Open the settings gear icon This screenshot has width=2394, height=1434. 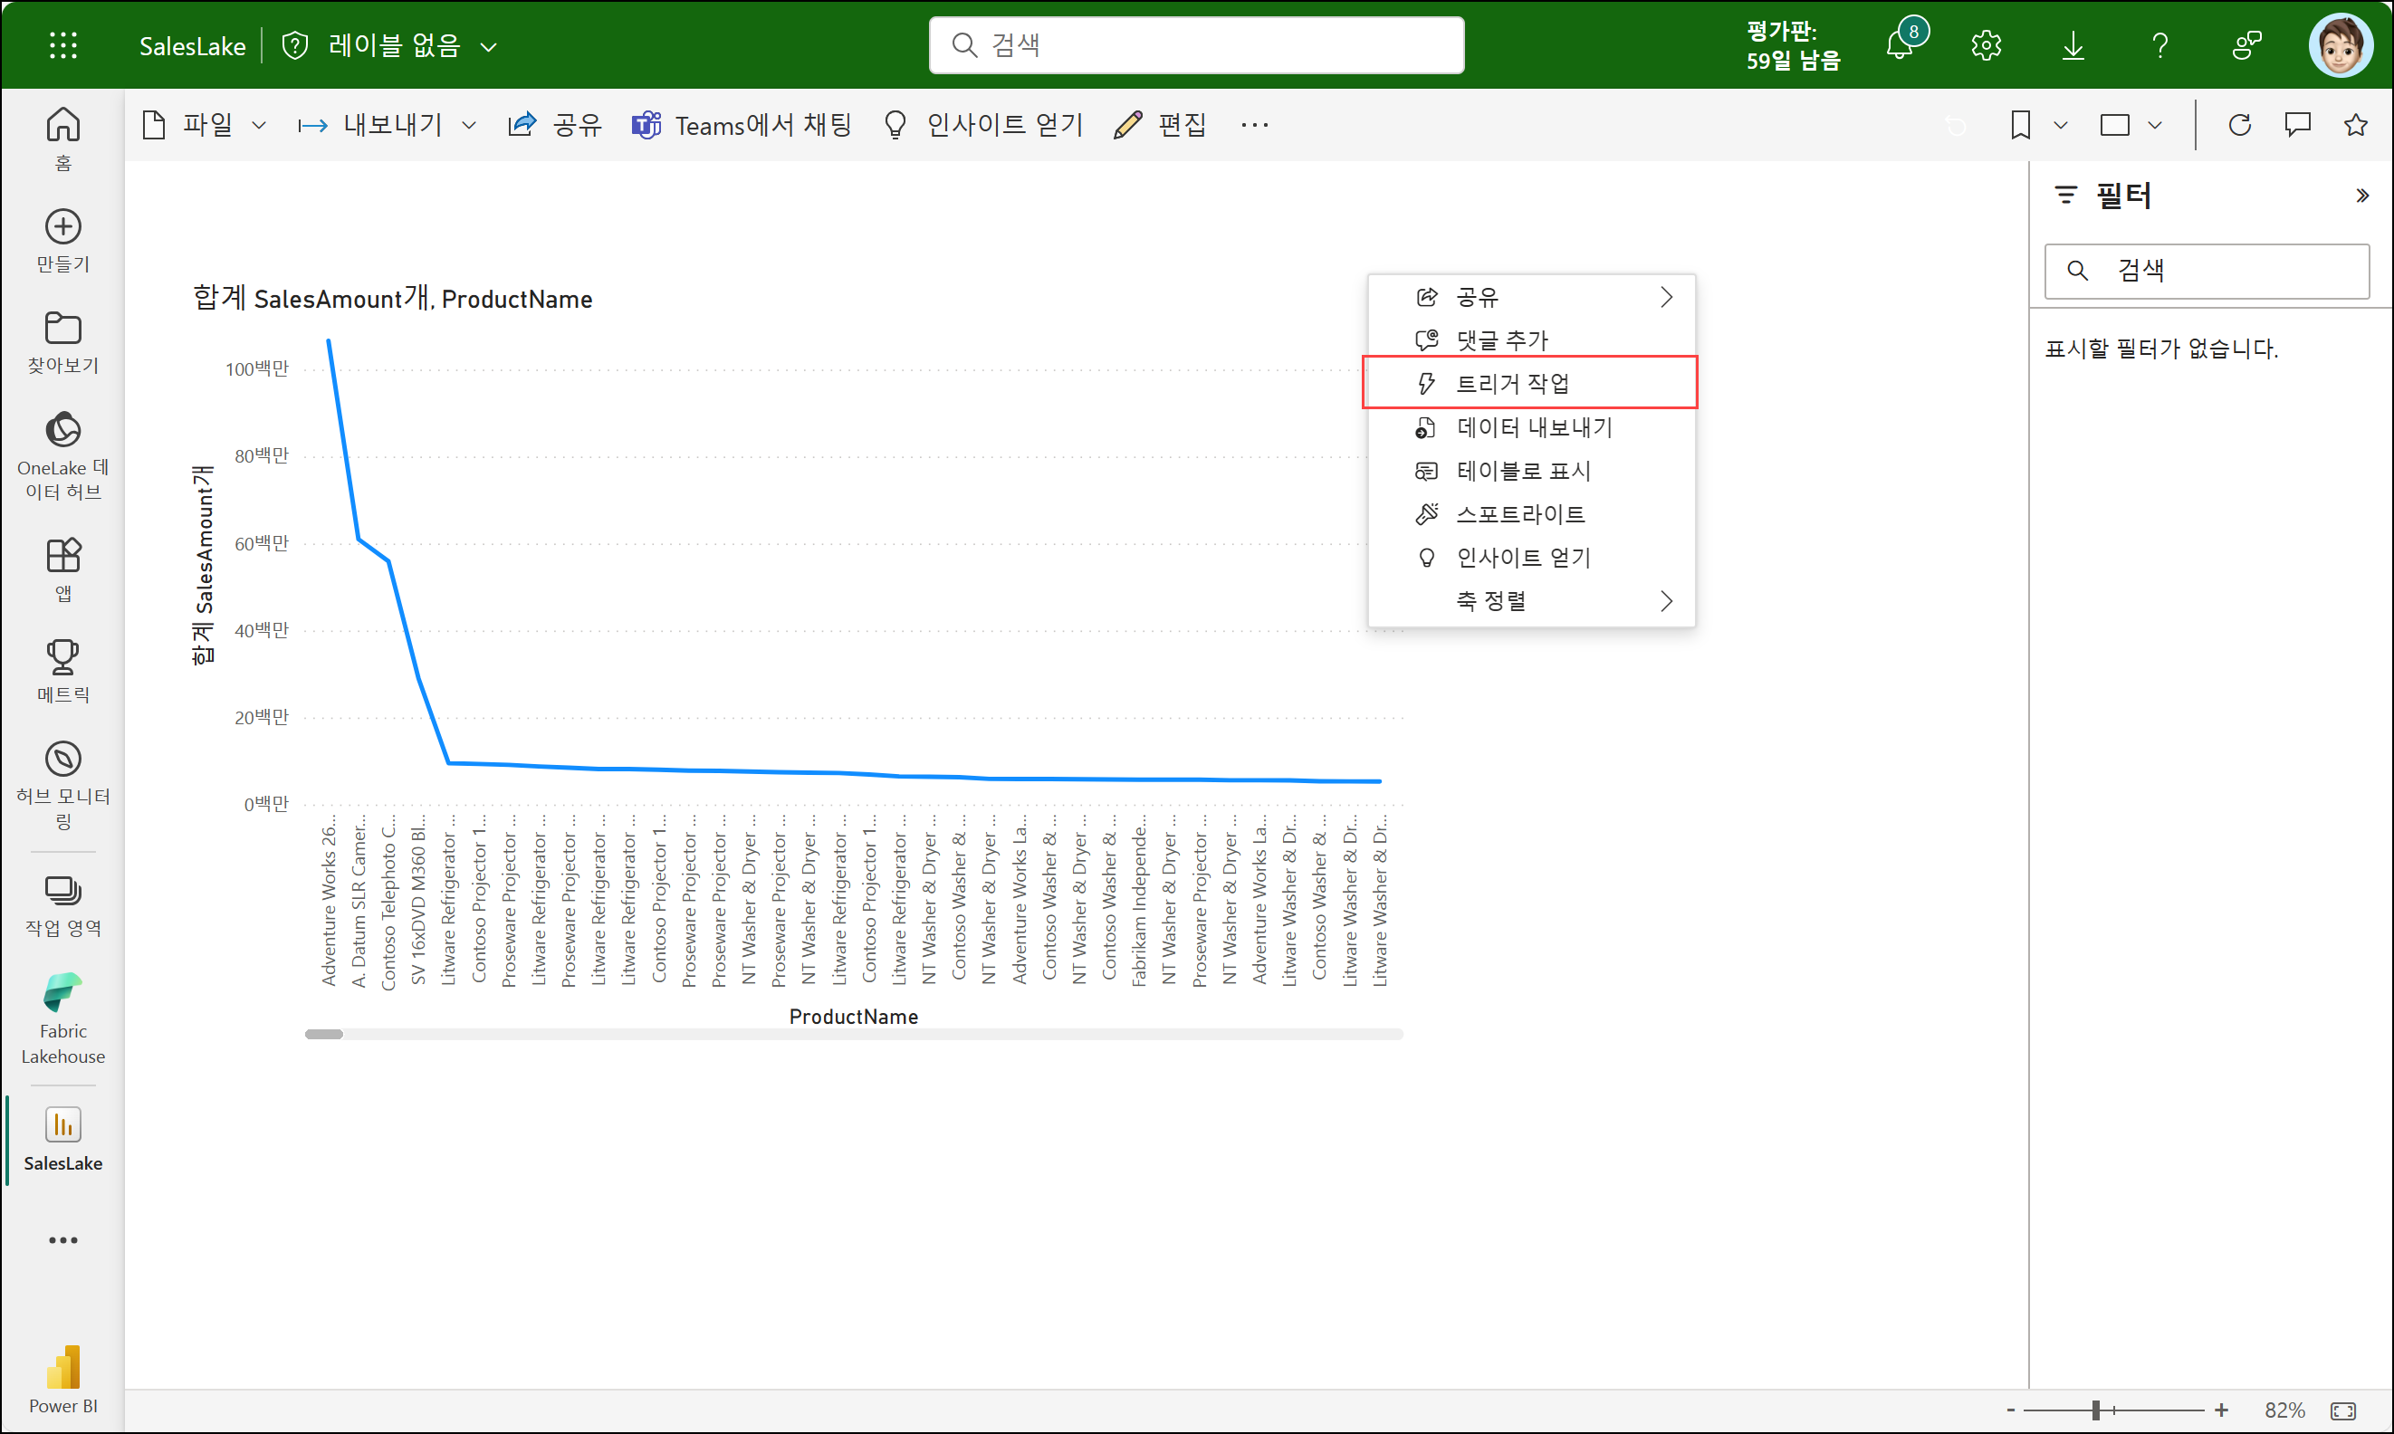1985,45
